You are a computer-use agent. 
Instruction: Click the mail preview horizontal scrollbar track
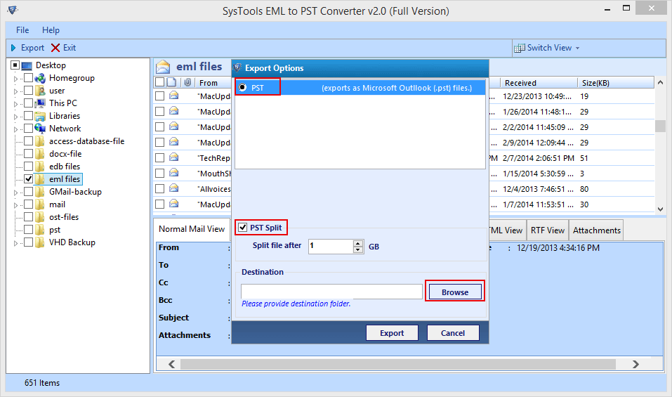[397, 364]
